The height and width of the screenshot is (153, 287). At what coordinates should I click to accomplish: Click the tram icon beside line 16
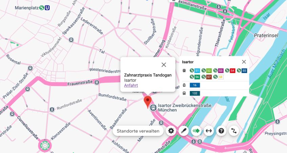[x=184, y=85]
